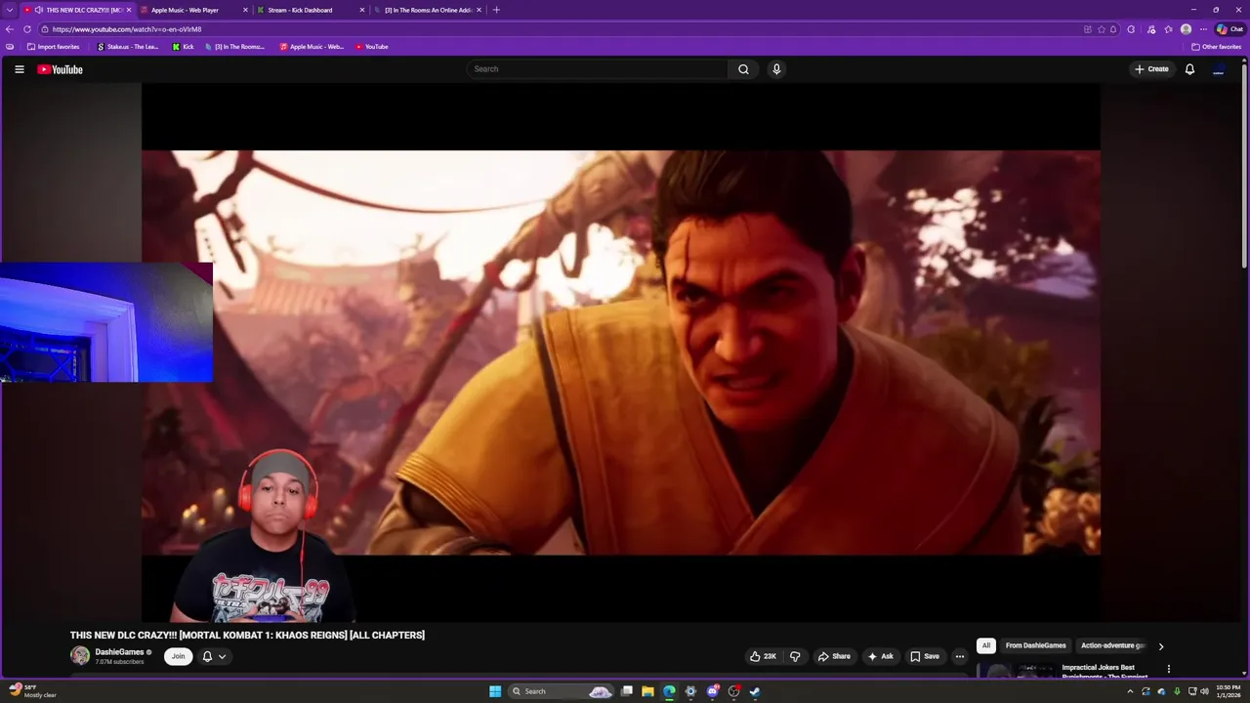Open the Copilot Chat button

[1229, 29]
